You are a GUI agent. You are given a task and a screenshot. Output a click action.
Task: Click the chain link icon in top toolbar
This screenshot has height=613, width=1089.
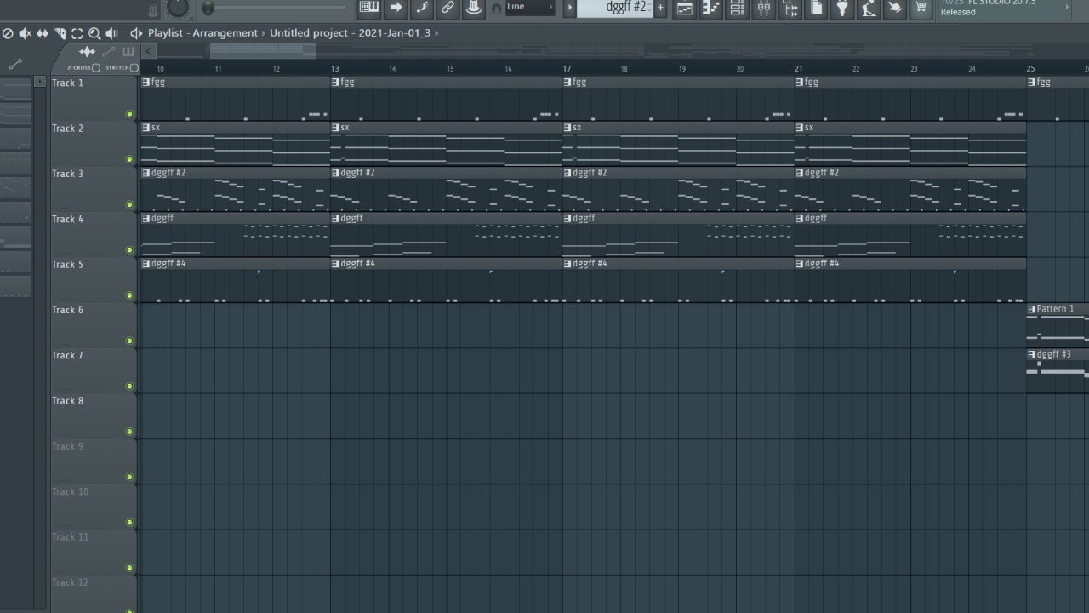(x=448, y=8)
